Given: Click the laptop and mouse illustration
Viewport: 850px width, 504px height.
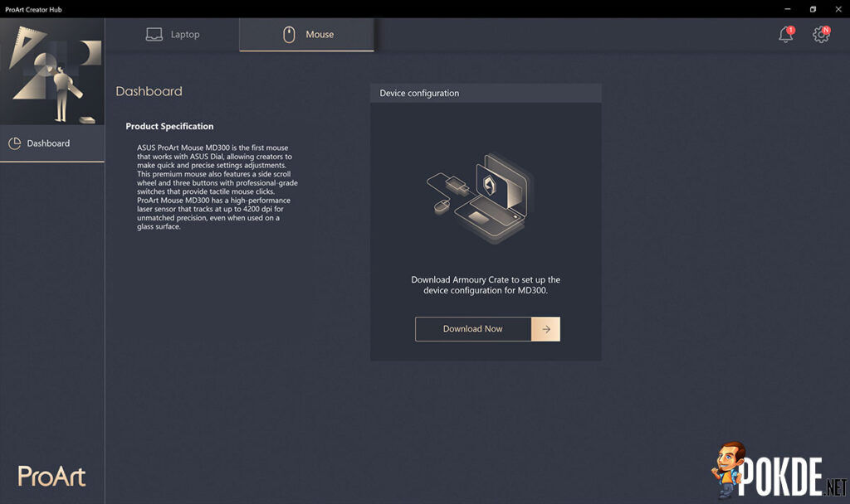Looking at the screenshot, I should [x=481, y=198].
